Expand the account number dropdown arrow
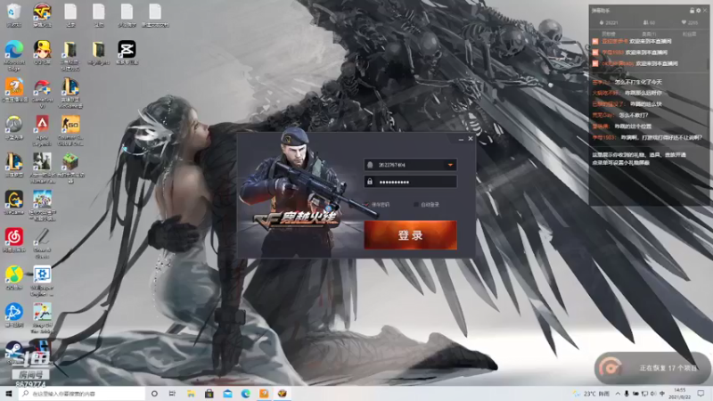This screenshot has width=713, height=401. click(450, 165)
